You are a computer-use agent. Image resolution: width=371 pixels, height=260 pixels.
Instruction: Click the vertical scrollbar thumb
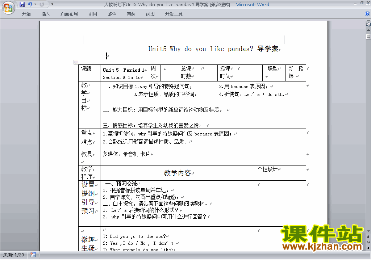pyautogui.click(x=368, y=37)
